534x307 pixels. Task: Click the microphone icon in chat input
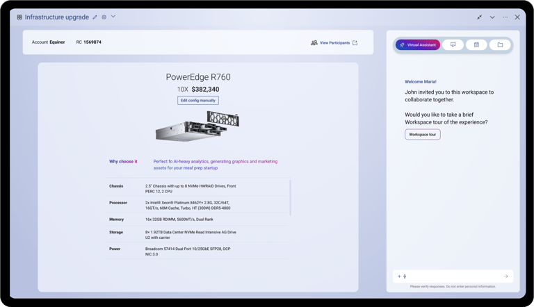pyautogui.click(x=405, y=276)
